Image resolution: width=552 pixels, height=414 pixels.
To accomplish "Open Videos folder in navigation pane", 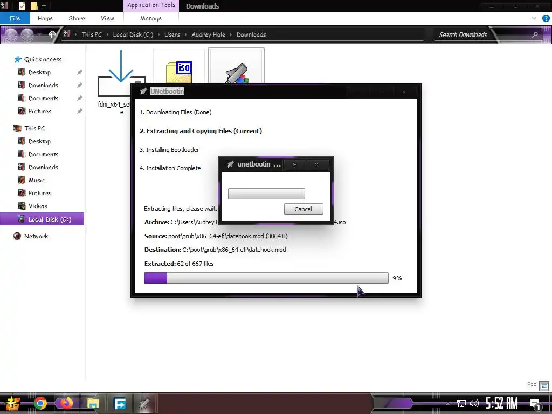I will point(38,206).
